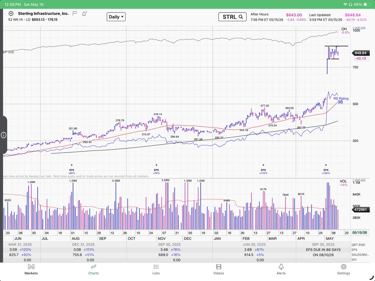
Task: Select the EPS +120% marker in May
Action: coord(326,169)
